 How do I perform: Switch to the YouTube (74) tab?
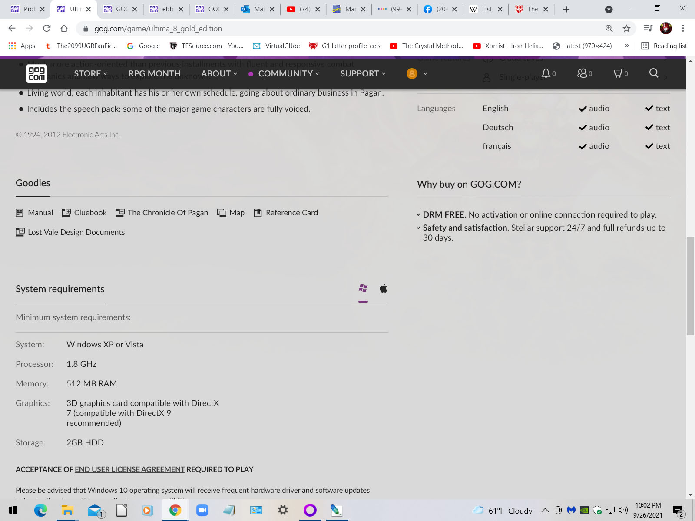[x=303, y=9]
